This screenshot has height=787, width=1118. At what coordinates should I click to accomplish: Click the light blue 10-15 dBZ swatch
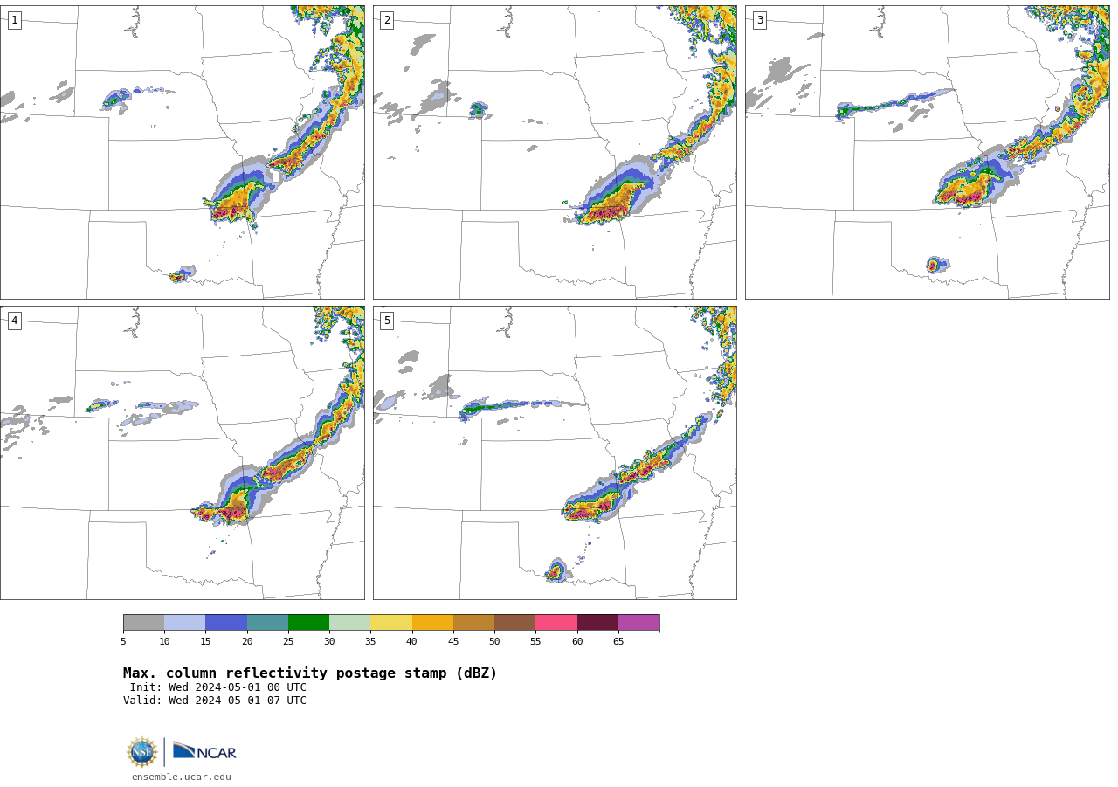185,623
